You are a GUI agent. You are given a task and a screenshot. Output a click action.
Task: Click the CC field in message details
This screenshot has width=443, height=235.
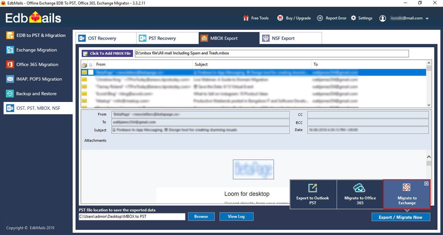click(x=368, y=114)
